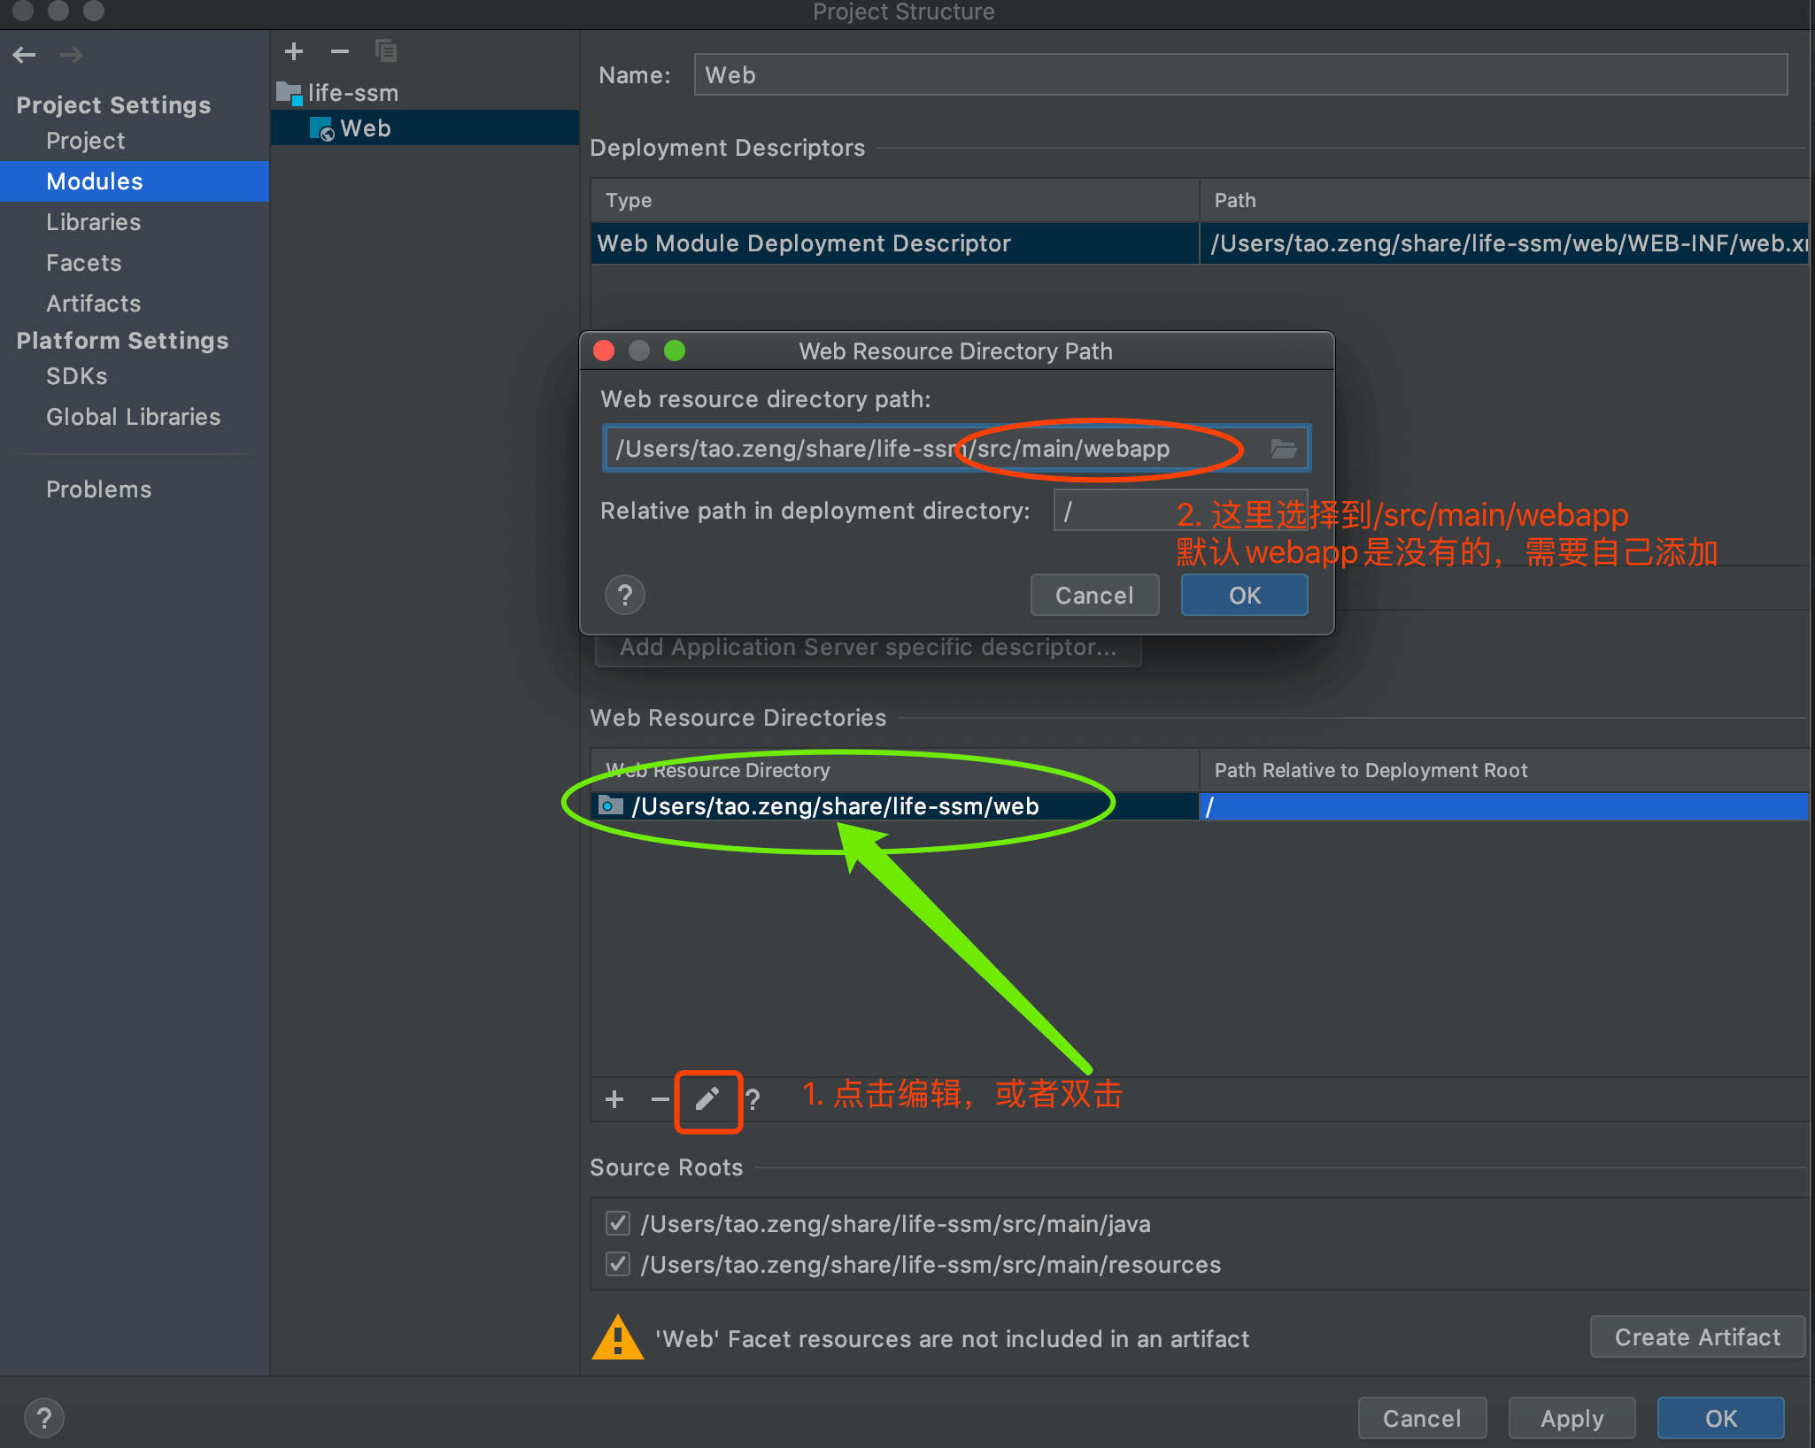Switch to Artifacts settings section
This screenshot has height=1448, width=1815.
click(93, 304)
